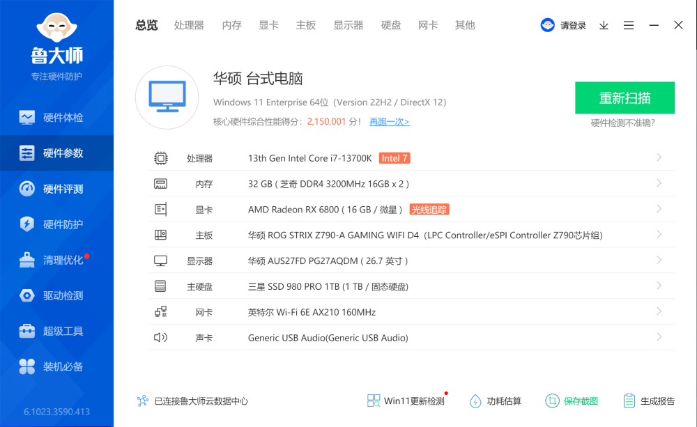Click the 请登录 text

(x=573, y=25)
